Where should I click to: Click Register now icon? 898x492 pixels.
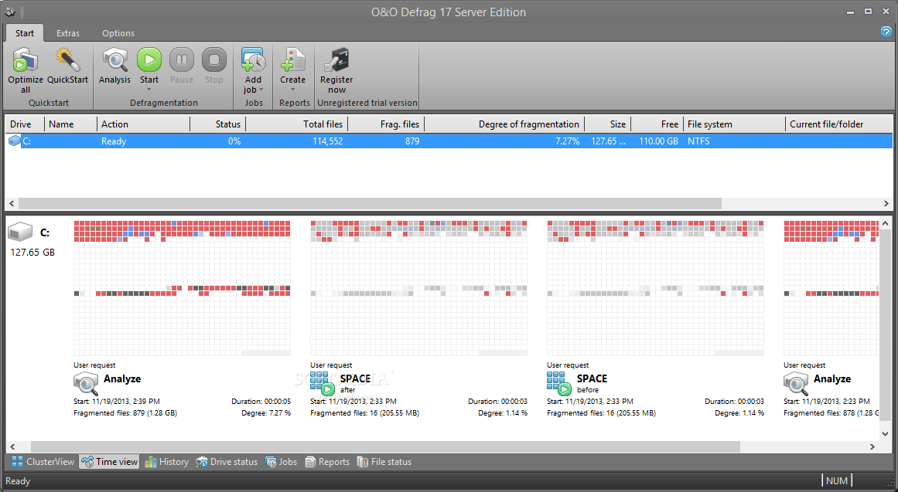(336, 61)
